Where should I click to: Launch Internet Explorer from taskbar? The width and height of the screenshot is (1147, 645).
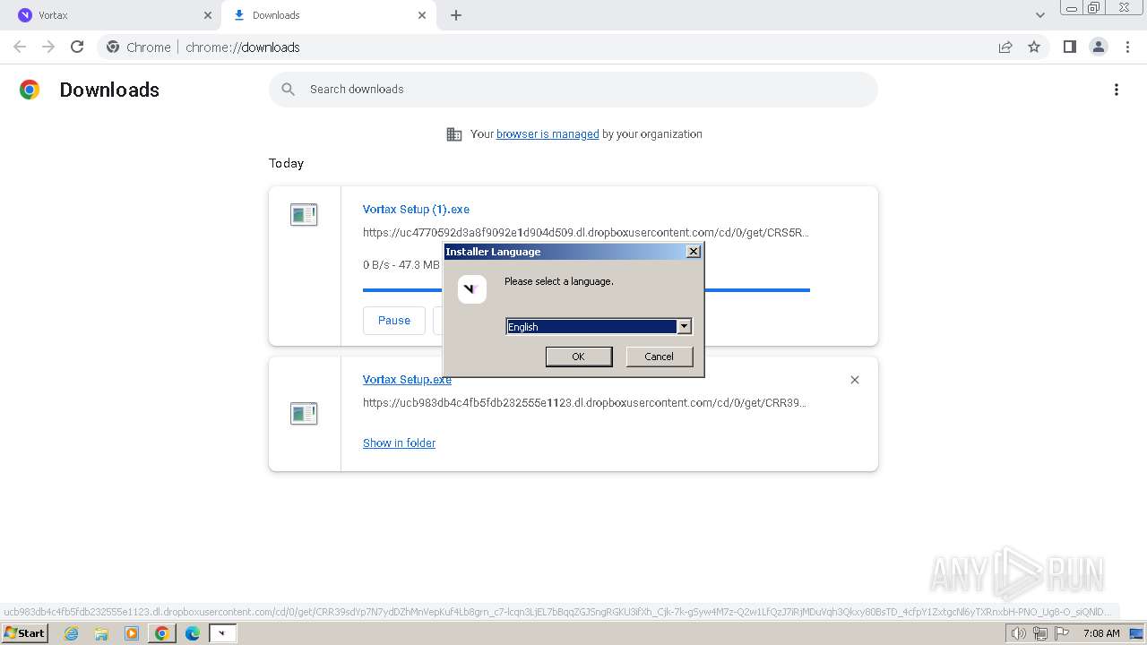71,633
